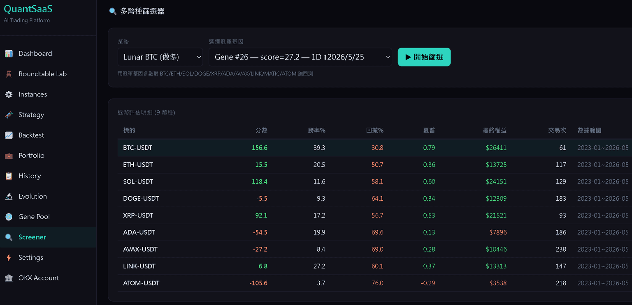Viewport: 632px width, 305px height.
Task: Click the final equity $3538
Action: point(498,283)
